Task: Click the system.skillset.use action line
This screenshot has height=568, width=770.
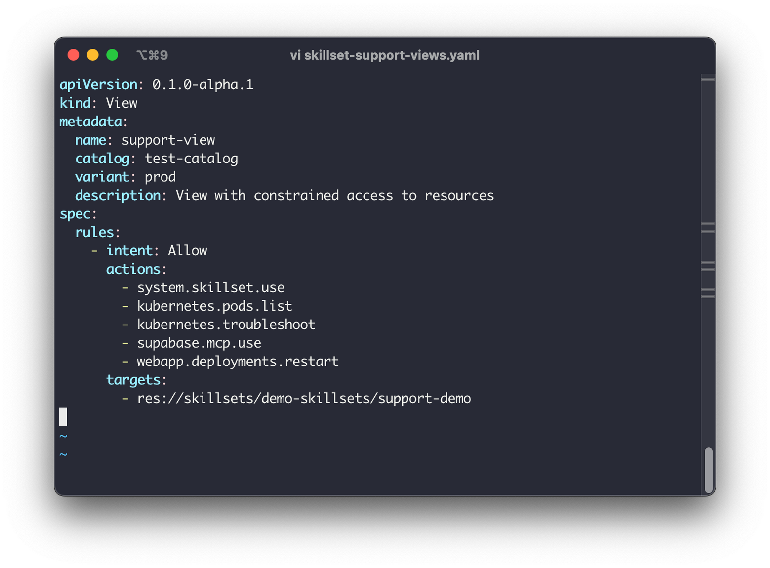Action: [210, 288]
